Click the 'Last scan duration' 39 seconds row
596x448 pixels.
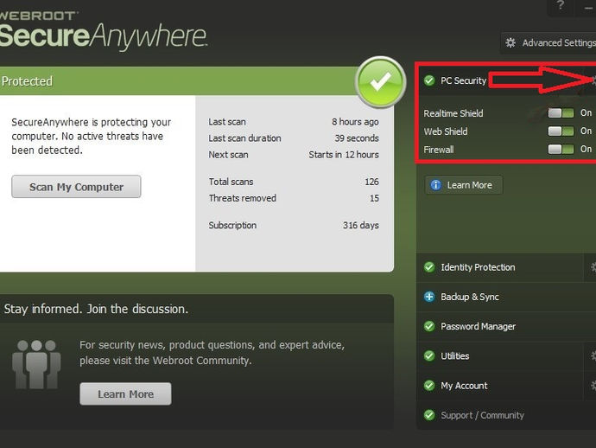coord(294,138)
